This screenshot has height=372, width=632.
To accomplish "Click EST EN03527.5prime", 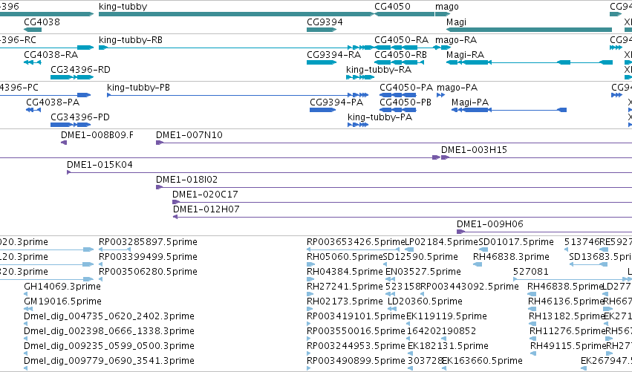I will (x=391, y=279).
